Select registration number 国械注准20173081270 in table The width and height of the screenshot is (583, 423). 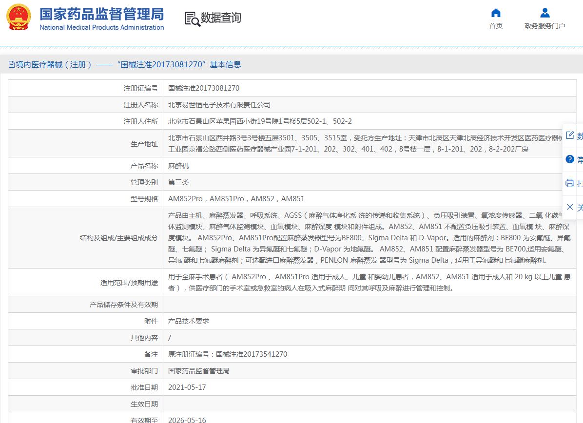[204, 88]
